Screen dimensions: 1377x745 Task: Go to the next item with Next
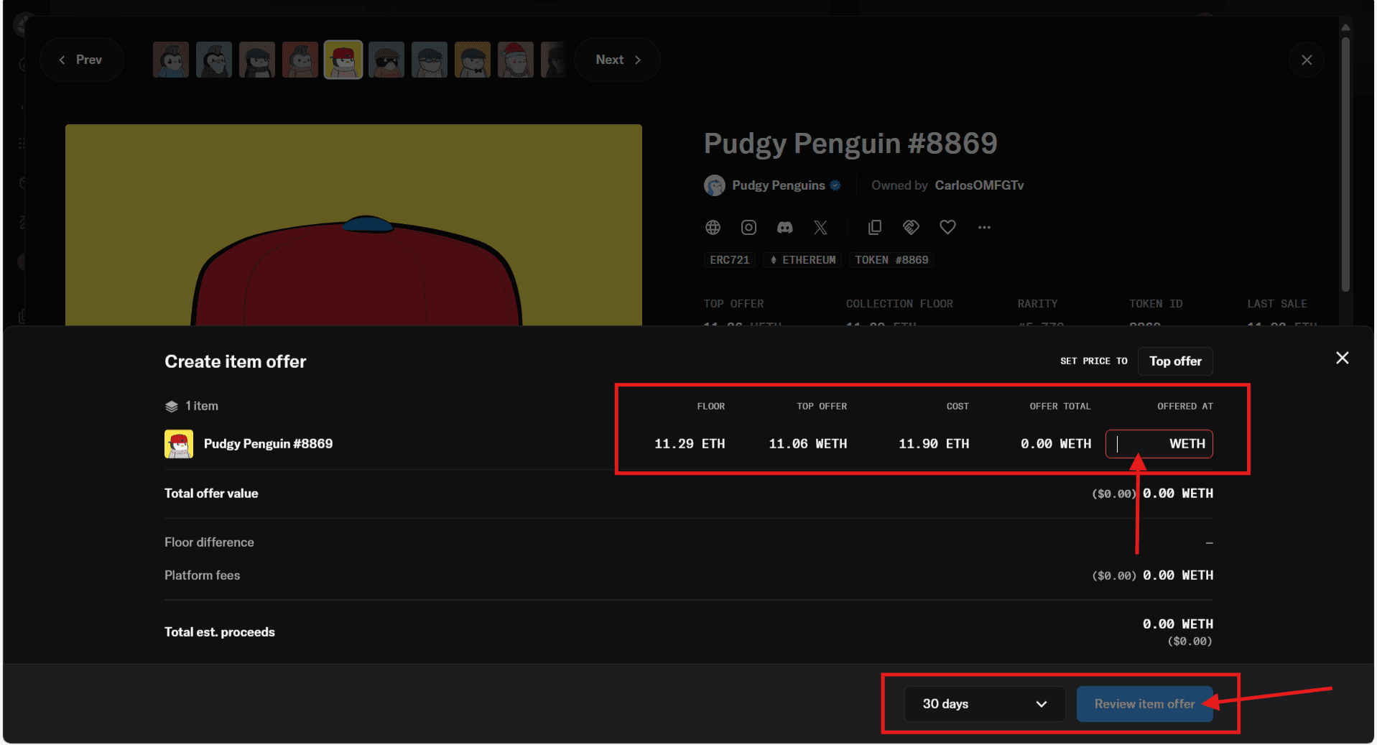pos(617,60)
